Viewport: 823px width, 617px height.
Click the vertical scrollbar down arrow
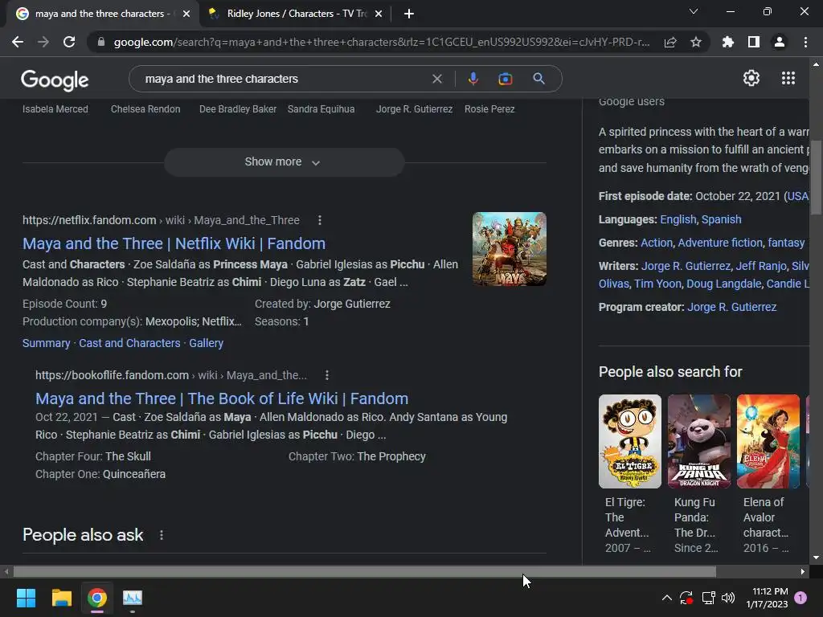coord(816,558)
